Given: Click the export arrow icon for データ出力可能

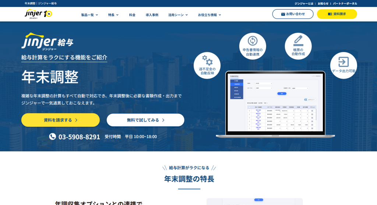Looking at the screenshot, I should [x=343, y=62].
